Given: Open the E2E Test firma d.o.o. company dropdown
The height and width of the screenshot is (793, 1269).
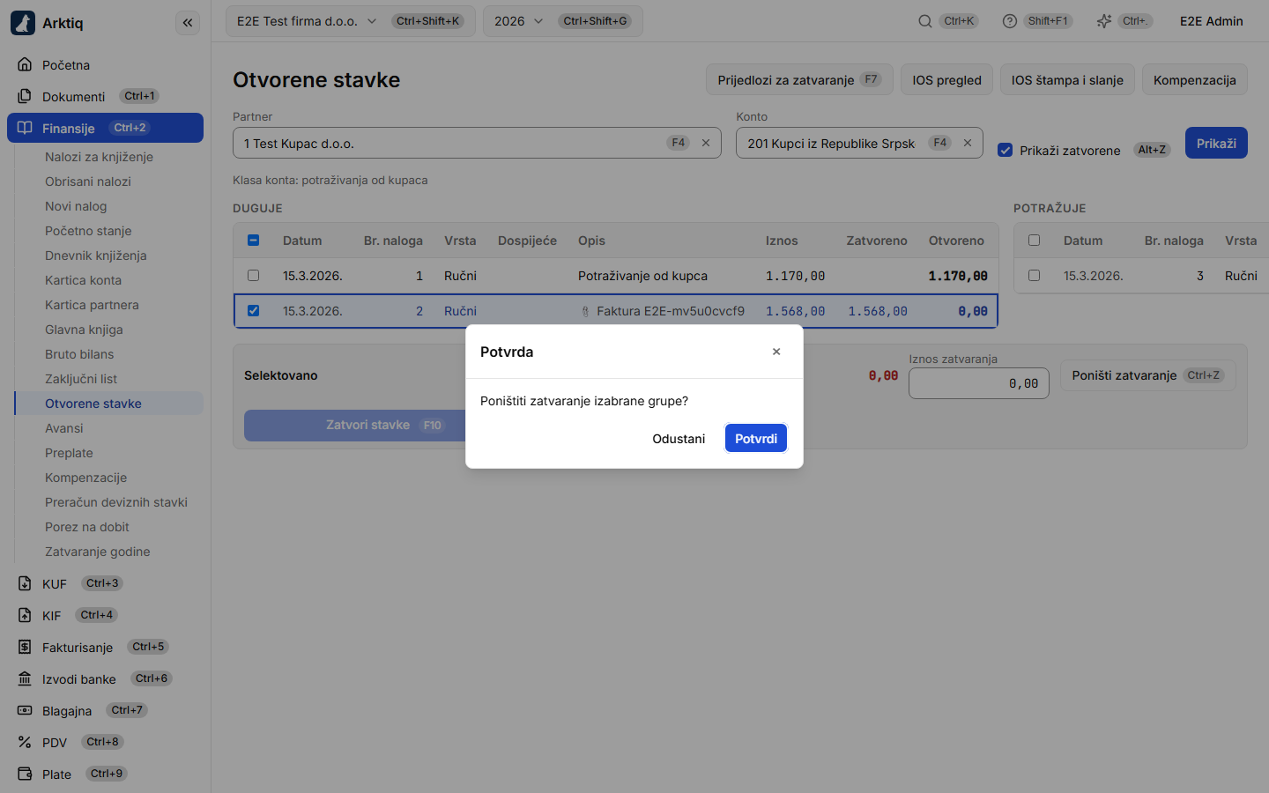Looking at the screenshot, I should (350, 21).
